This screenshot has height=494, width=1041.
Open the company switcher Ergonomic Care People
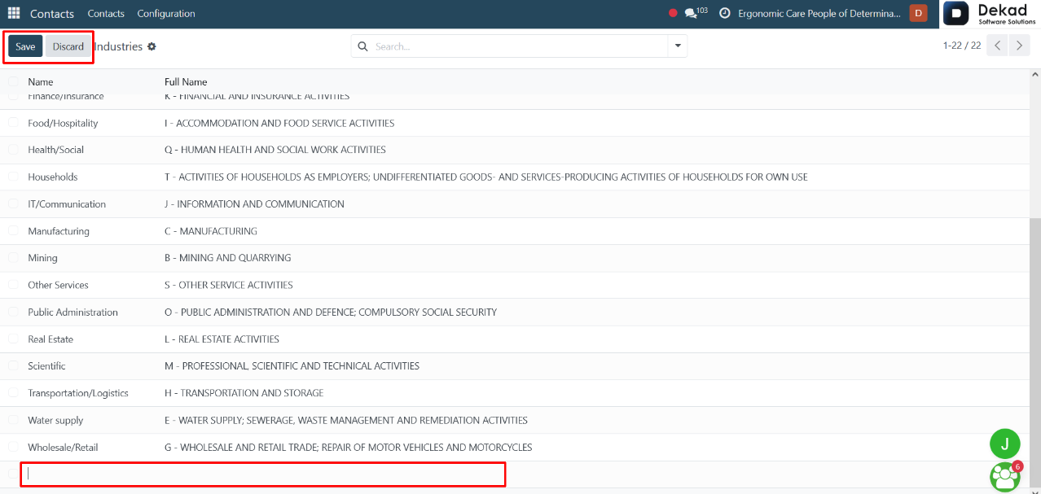click(x=819, y=13)
